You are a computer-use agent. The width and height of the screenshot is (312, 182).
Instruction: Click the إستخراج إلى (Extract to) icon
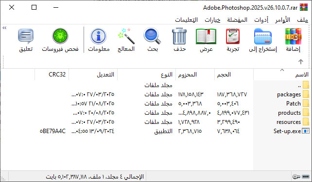point(263,36)
